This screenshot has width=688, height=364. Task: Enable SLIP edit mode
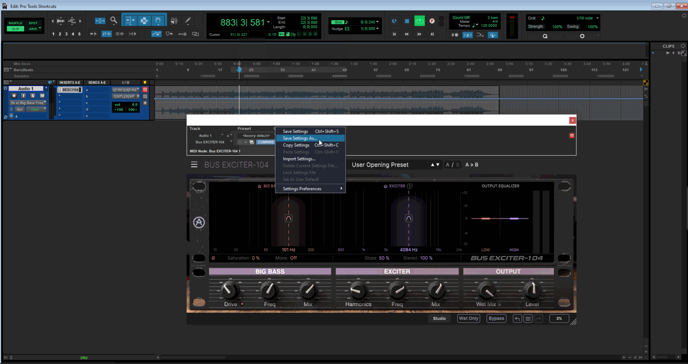(x=15, y=29)
